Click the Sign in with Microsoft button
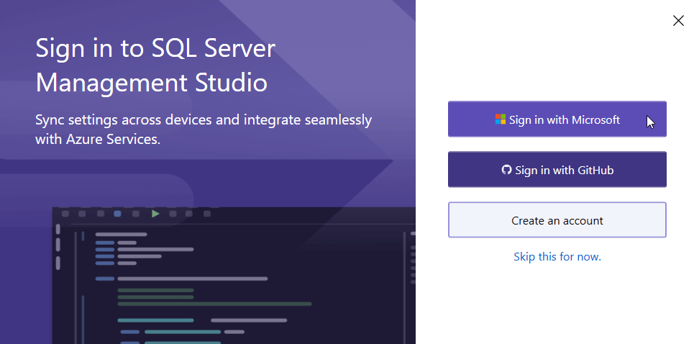The image size is (694, 344). (557, 119)
